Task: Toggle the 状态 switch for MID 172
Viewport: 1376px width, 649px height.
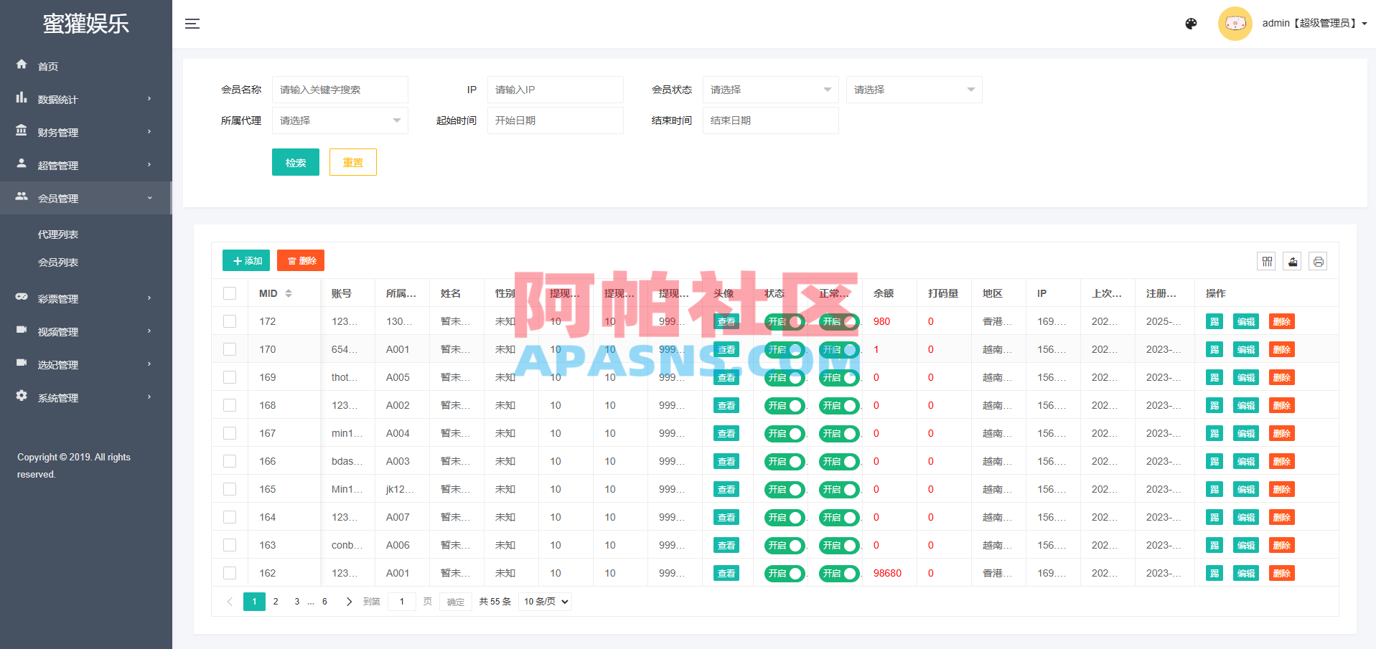Action: (x=784, y=321)
